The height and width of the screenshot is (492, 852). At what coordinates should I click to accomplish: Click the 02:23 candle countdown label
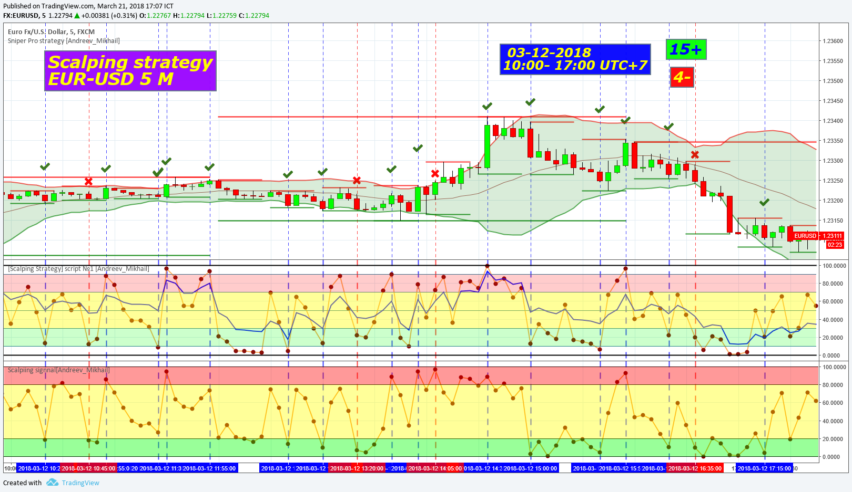835,245
